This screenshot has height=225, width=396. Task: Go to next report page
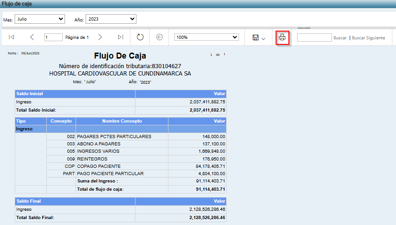(100, 37)
